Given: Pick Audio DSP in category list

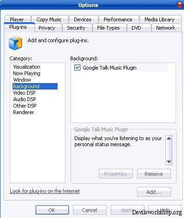Looking at the screenshot, I should [25, 99].
